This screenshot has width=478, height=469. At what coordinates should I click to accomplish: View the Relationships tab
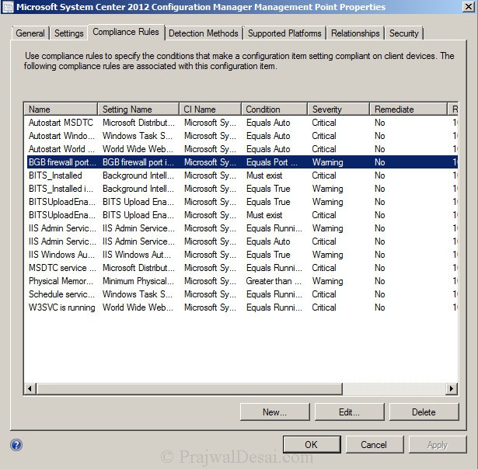tap(355, 33)
